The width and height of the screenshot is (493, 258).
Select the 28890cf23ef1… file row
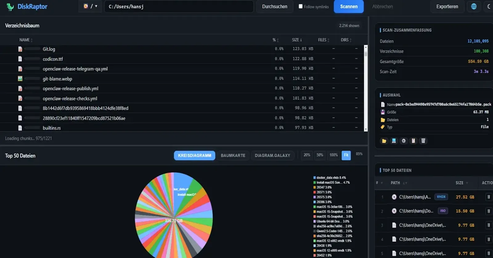(x=182, y=118)
